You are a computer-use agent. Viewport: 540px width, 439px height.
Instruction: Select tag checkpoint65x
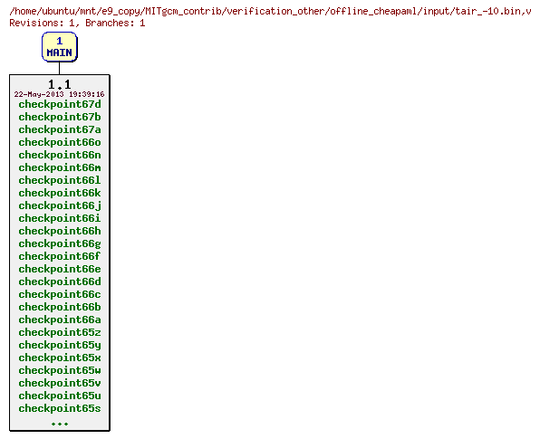pyautogui.click(x=60, y=358)
